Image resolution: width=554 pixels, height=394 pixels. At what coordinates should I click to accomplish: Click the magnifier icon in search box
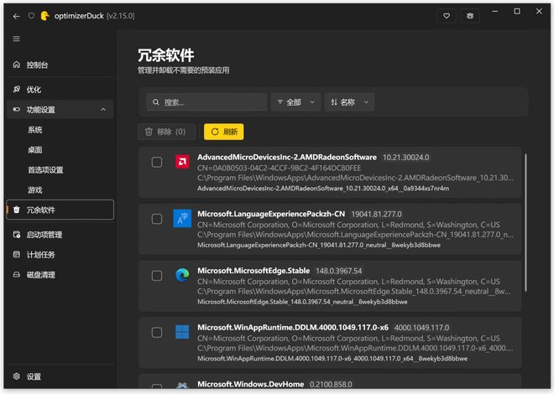click(x=156, y=102)
